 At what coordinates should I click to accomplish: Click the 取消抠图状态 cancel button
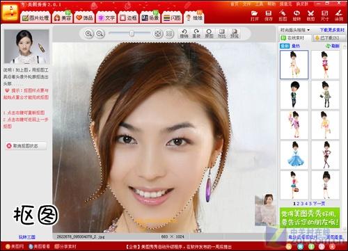pyautogui.click(x=26, y=146)
